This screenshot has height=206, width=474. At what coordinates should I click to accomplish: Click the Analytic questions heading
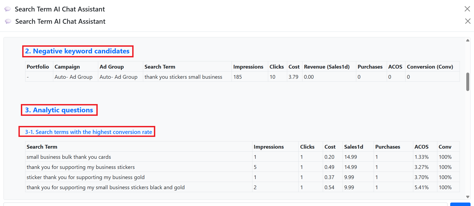(59, 110)
